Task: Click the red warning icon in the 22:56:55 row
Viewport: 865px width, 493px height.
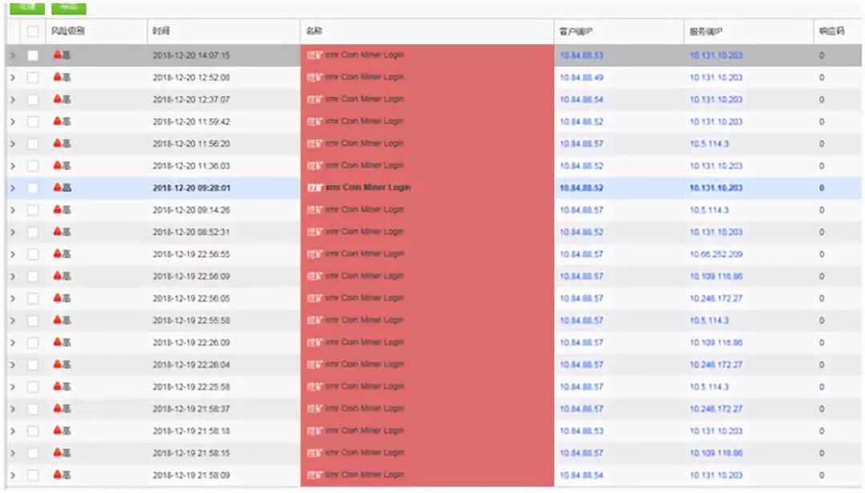Action: [58, 253]
